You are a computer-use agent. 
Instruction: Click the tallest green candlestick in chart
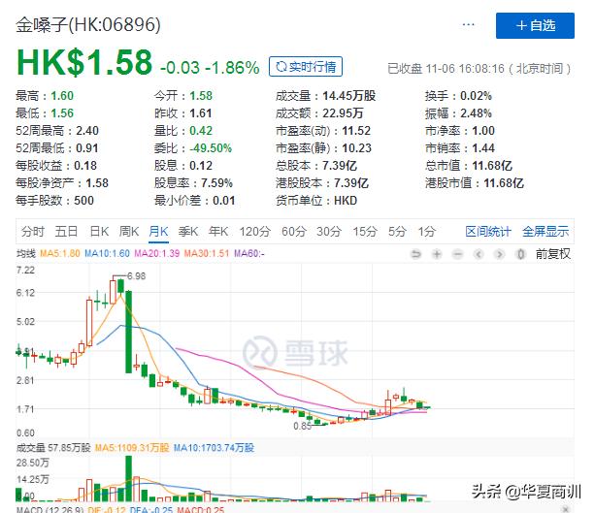(129, 332)
